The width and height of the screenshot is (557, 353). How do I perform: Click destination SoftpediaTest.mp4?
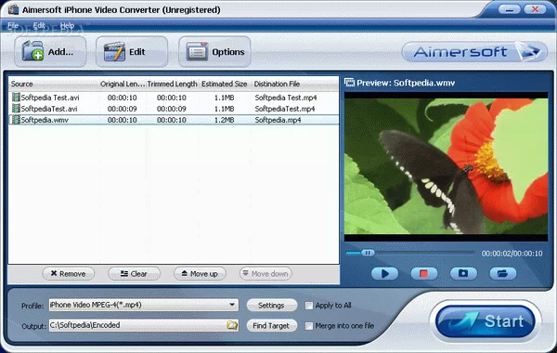(x=285, y=109)
